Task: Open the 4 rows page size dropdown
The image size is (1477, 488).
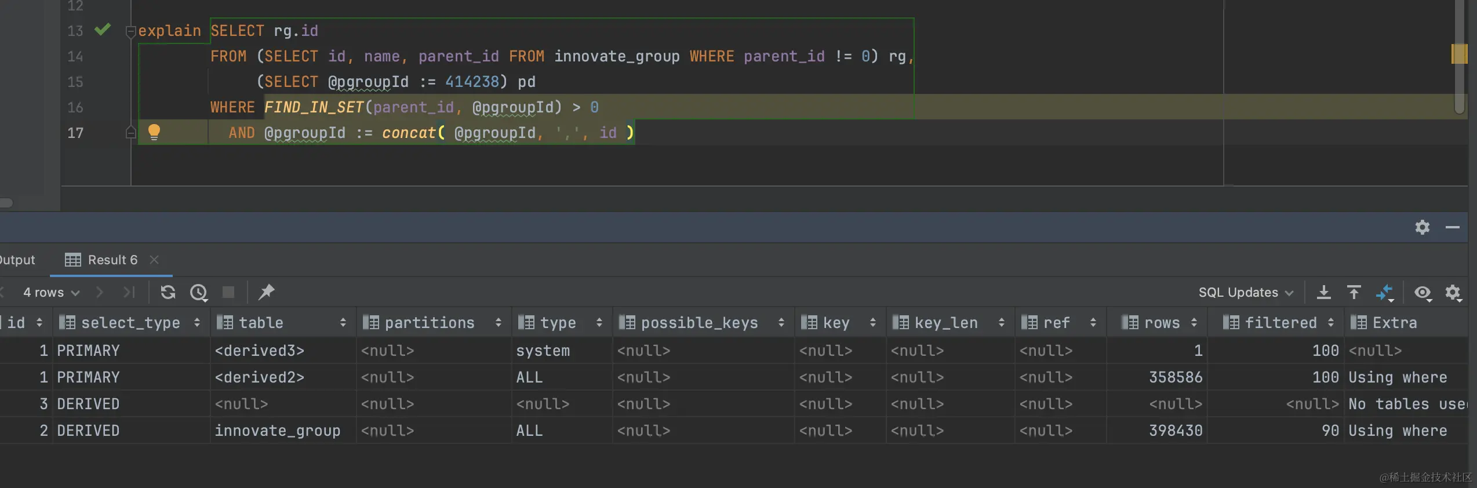Action: click(51, 292)
